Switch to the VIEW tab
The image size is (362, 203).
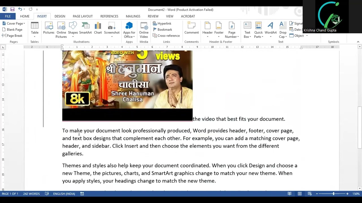coord(170,16)
